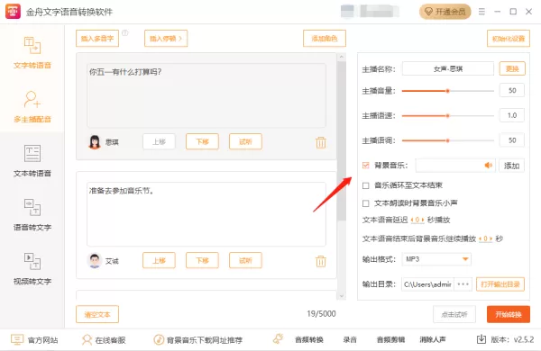
Task: Delete the 艾诚 card via trash icon
Action: pyautogui.click(x=321, y=261)
